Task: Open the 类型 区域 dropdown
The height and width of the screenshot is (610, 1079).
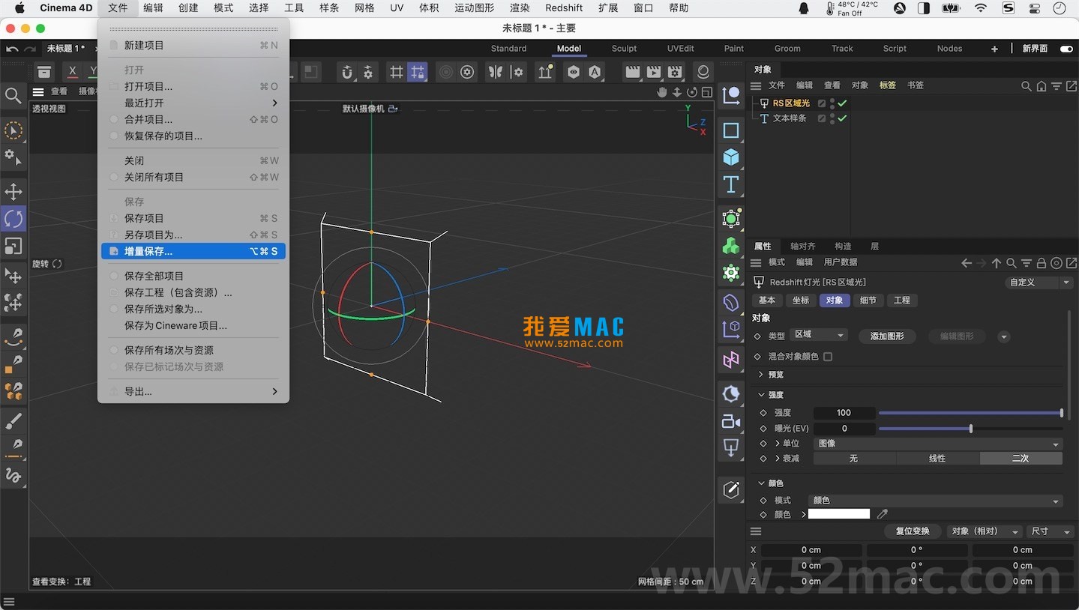Action: click(x=819, y=335)
